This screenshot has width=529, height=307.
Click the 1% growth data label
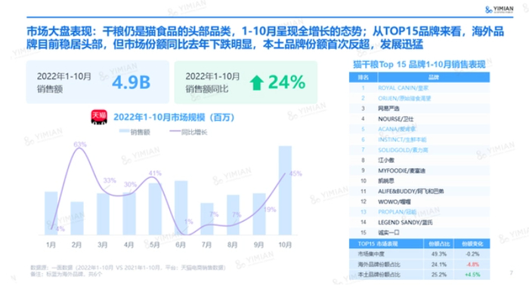pos(189,222)
